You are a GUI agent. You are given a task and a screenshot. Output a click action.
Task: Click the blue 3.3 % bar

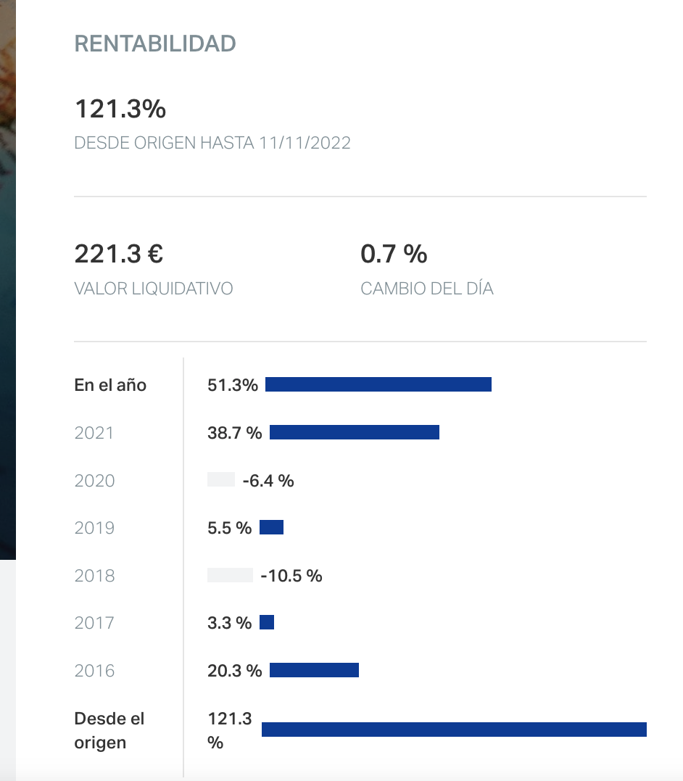click(267, 623)
